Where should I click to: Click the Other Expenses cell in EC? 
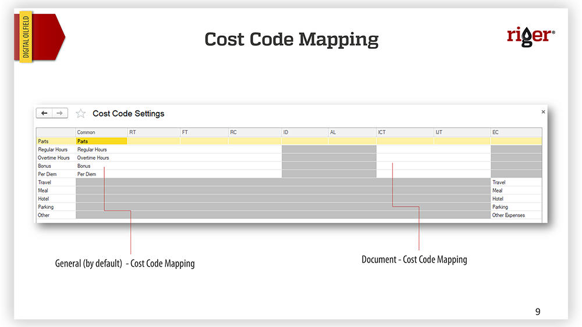[516, 215]
